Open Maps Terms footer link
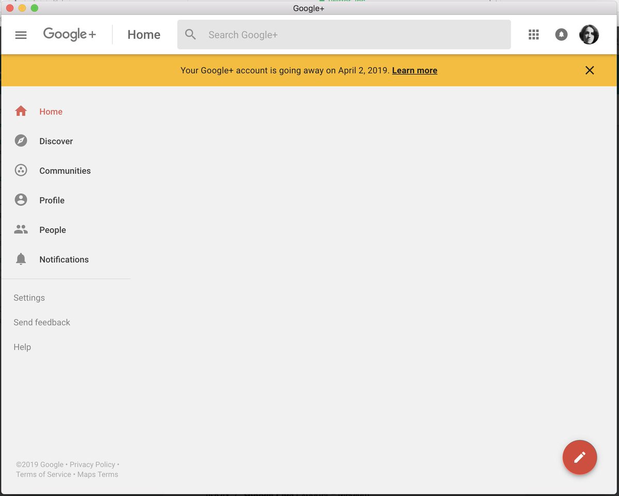619x496 pixels. (x=97, y=474)
